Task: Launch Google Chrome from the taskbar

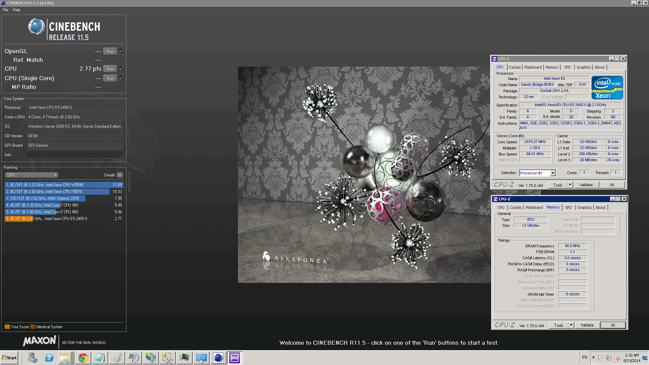Action: [83, 358]
